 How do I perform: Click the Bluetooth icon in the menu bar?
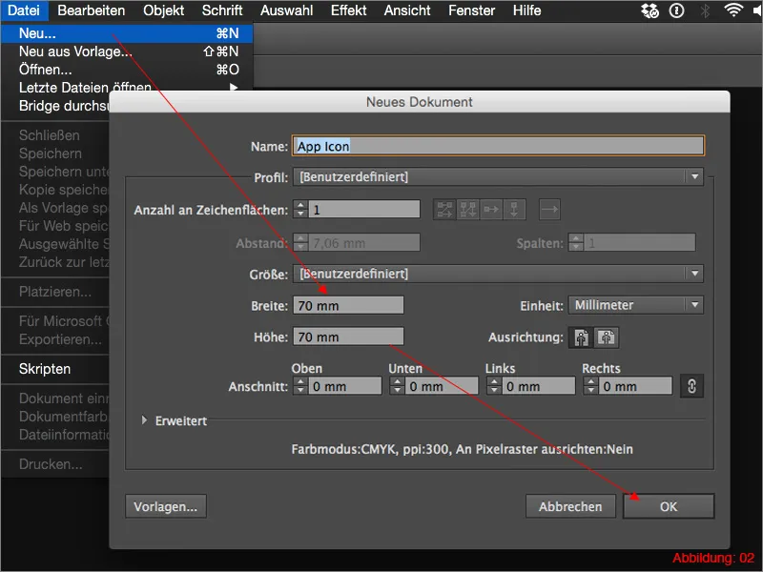point(705,10)
